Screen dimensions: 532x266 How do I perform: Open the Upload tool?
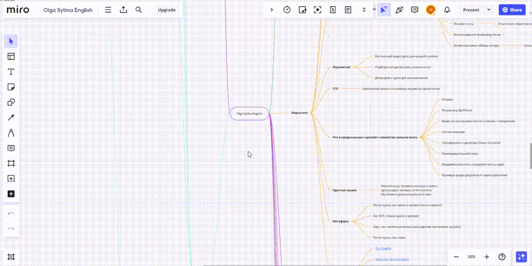11,179
